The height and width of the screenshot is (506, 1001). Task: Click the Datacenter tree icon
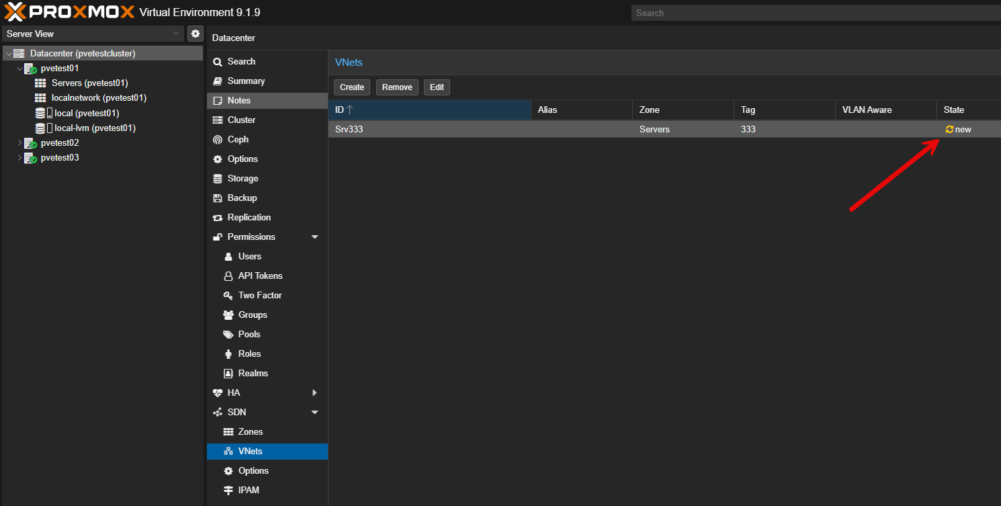point(19,53)
